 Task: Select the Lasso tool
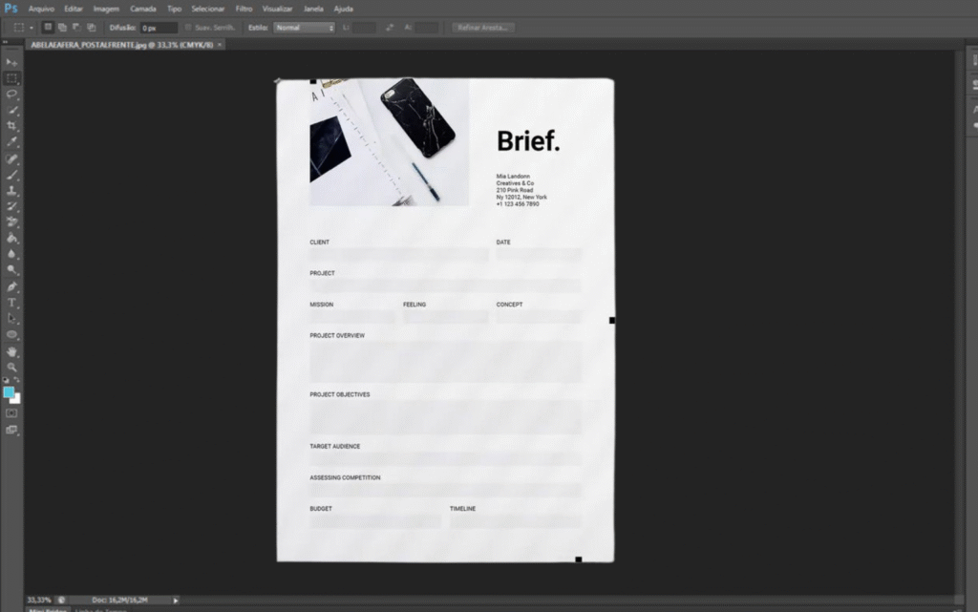(x=12, y=94)
